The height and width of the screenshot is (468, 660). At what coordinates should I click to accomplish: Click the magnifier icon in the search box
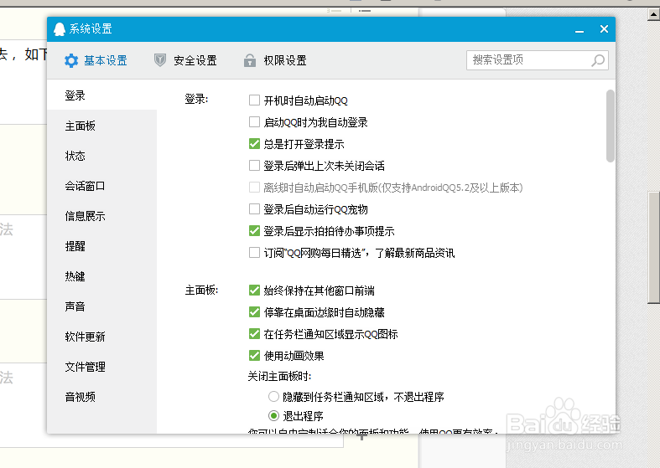click(598, 60)
